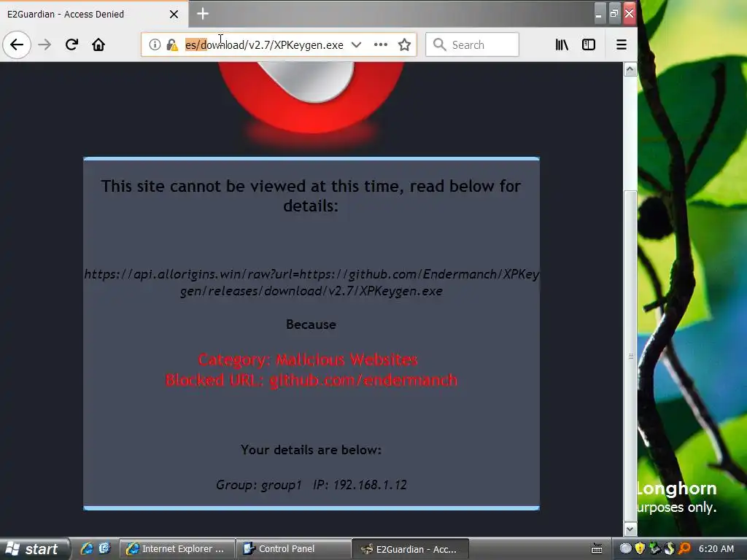Open a new tab with the plus
This screenshot has width=747, height=560.
pyautogui.click(x=203, y=14)
